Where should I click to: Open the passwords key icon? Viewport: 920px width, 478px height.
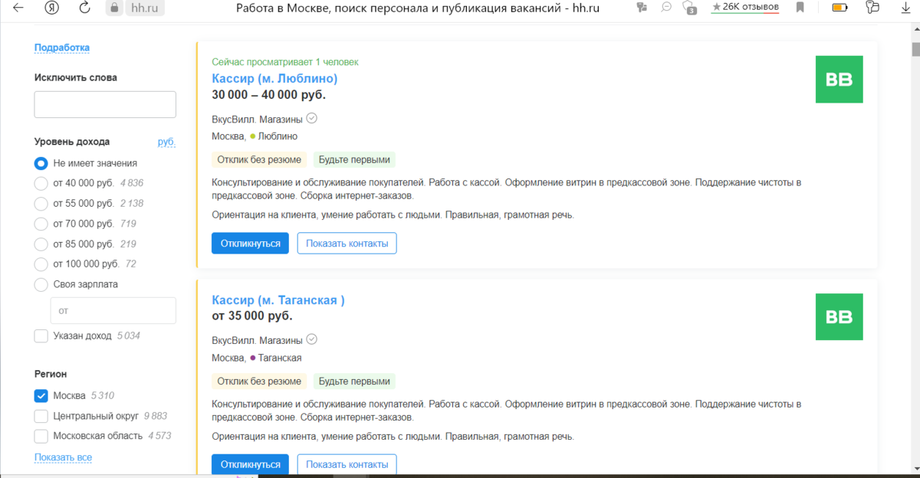872,8
